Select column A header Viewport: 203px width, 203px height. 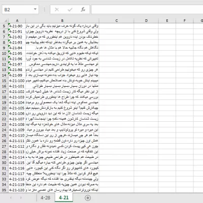click(17, 21)
